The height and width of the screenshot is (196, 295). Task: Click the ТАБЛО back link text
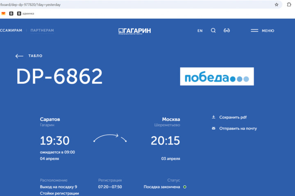point(35,56)
